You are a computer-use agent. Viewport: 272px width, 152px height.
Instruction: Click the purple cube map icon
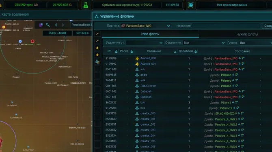[41, 25]
